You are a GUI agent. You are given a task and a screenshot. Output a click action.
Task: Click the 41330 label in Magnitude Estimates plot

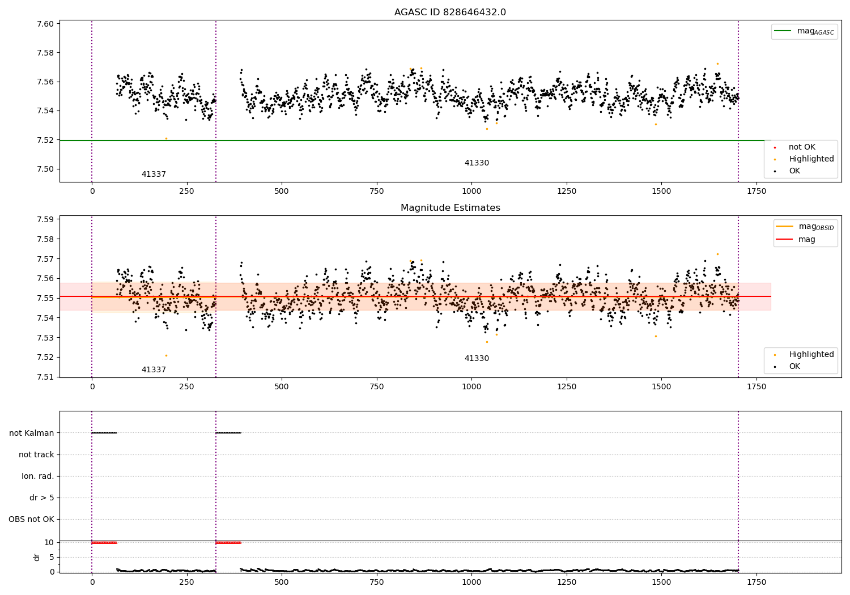coord(477,359)
